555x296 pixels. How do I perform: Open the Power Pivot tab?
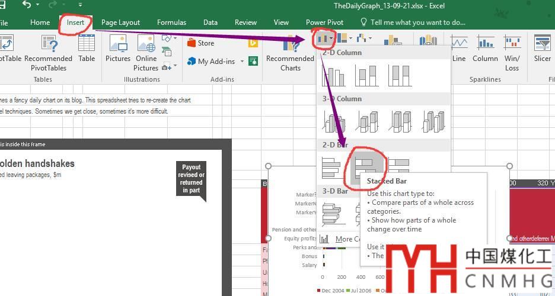point(324,22)
